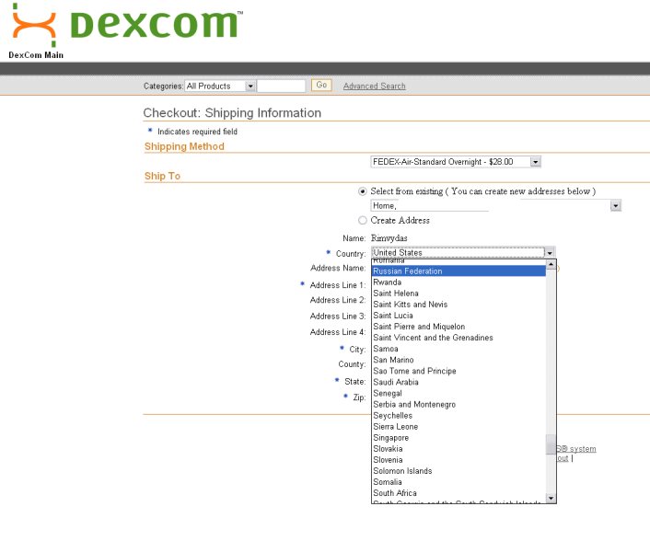Viewport: 650px width, 541px height.
Task: Choose the Create Address radio button
Action: point(363,221)
